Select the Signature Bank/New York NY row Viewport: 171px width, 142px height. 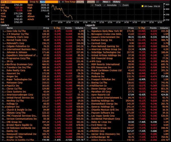coord(127,31)
